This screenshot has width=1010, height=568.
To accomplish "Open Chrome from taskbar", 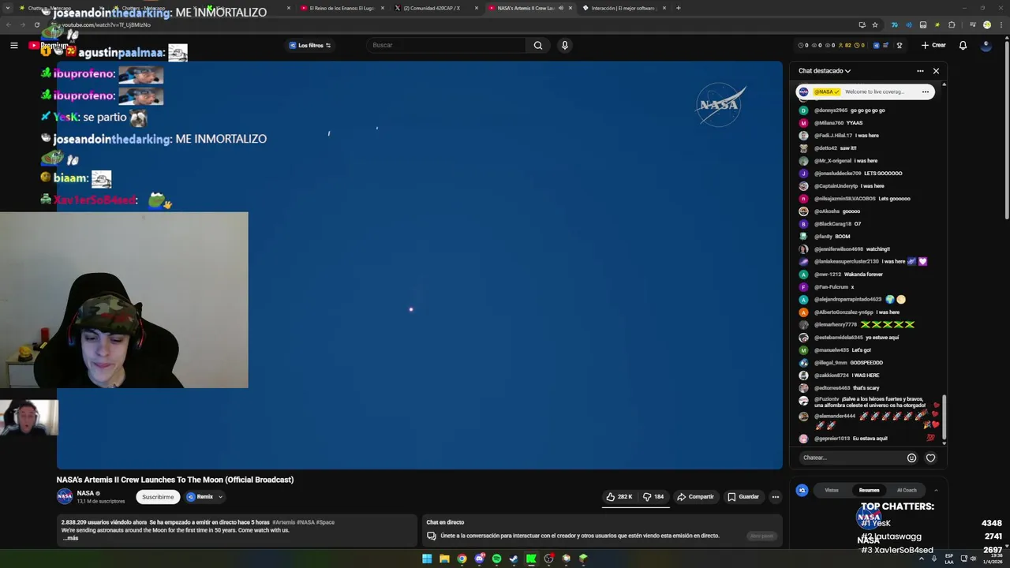I will [462, 559].
